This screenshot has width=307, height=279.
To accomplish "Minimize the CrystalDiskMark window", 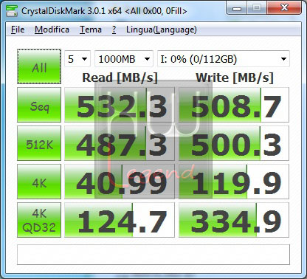I will click(237, 8).
